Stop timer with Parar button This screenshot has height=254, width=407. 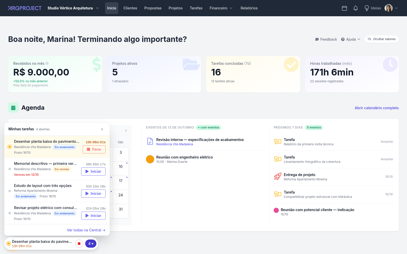(94, 149)
